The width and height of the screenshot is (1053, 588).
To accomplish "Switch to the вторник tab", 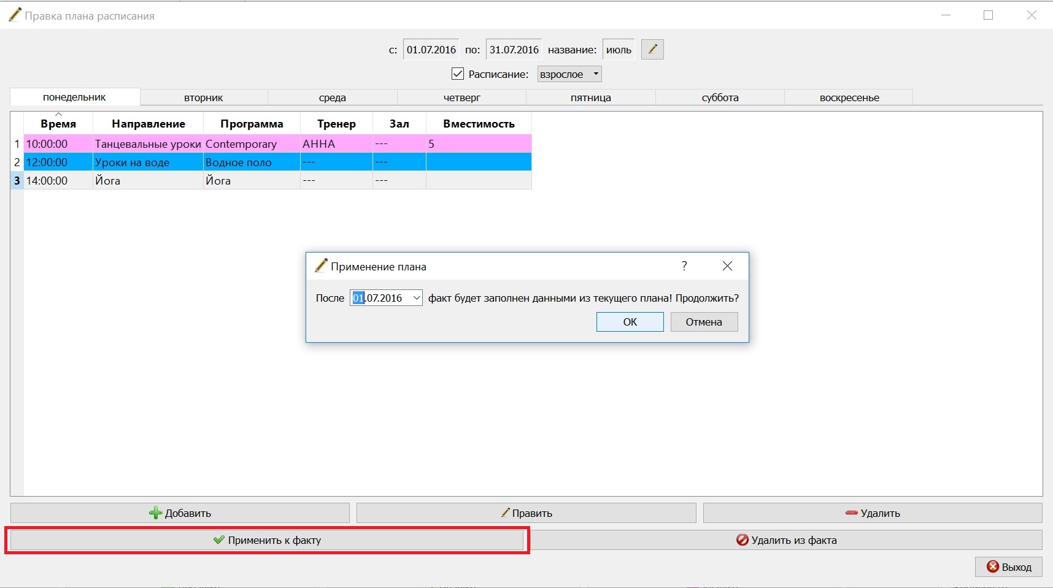I will pos(204,97).
